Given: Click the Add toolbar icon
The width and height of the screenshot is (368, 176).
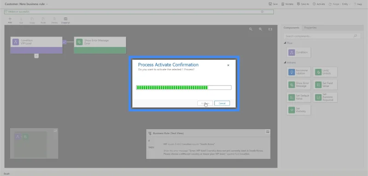Looking at the screenshot, I should point(10,20).
